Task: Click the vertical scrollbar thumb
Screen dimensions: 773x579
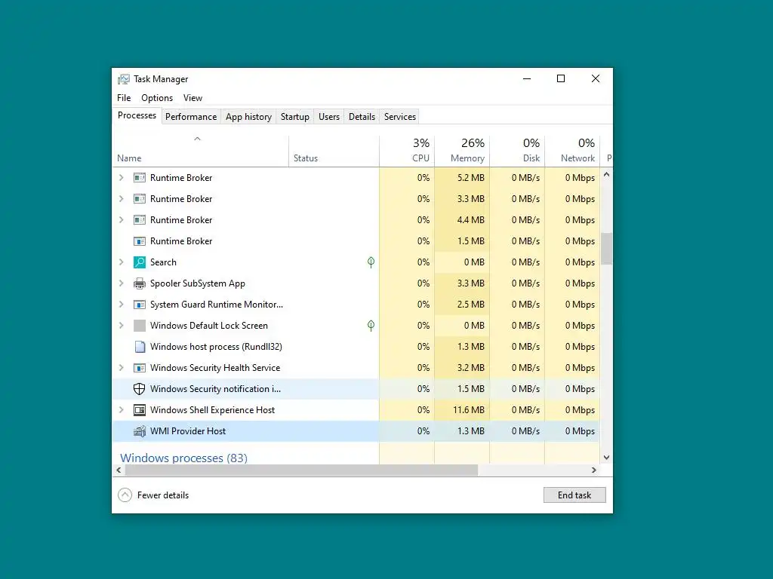Action: point(606,249)
